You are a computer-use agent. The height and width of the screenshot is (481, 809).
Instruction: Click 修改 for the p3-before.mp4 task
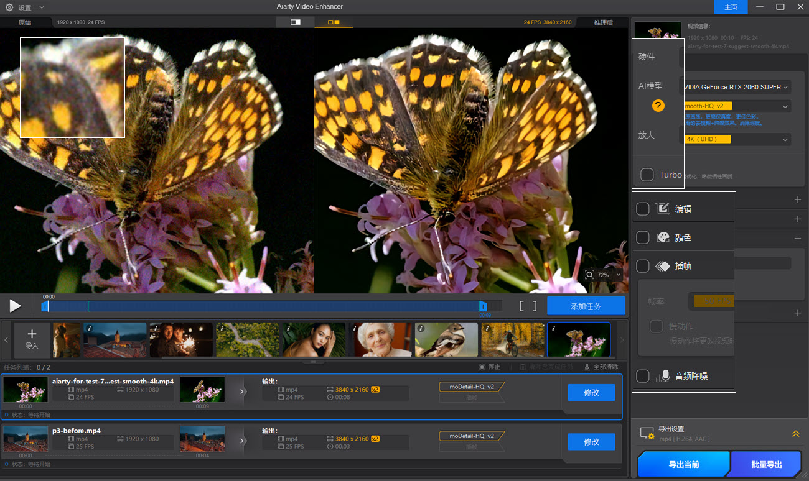[x=591, y=442]
